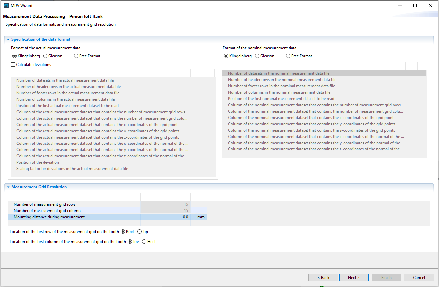This screenshot has height=287, width=439.
Task: Click the Number of measurement grid rows field
Action: point(165,204)
